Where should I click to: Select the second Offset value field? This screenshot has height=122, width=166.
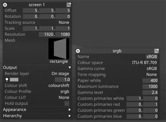click(x=47, y=10)
